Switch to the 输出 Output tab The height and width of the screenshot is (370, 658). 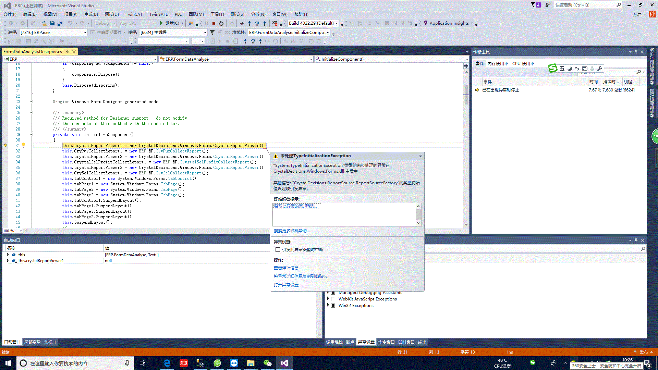tap(422, 342)
